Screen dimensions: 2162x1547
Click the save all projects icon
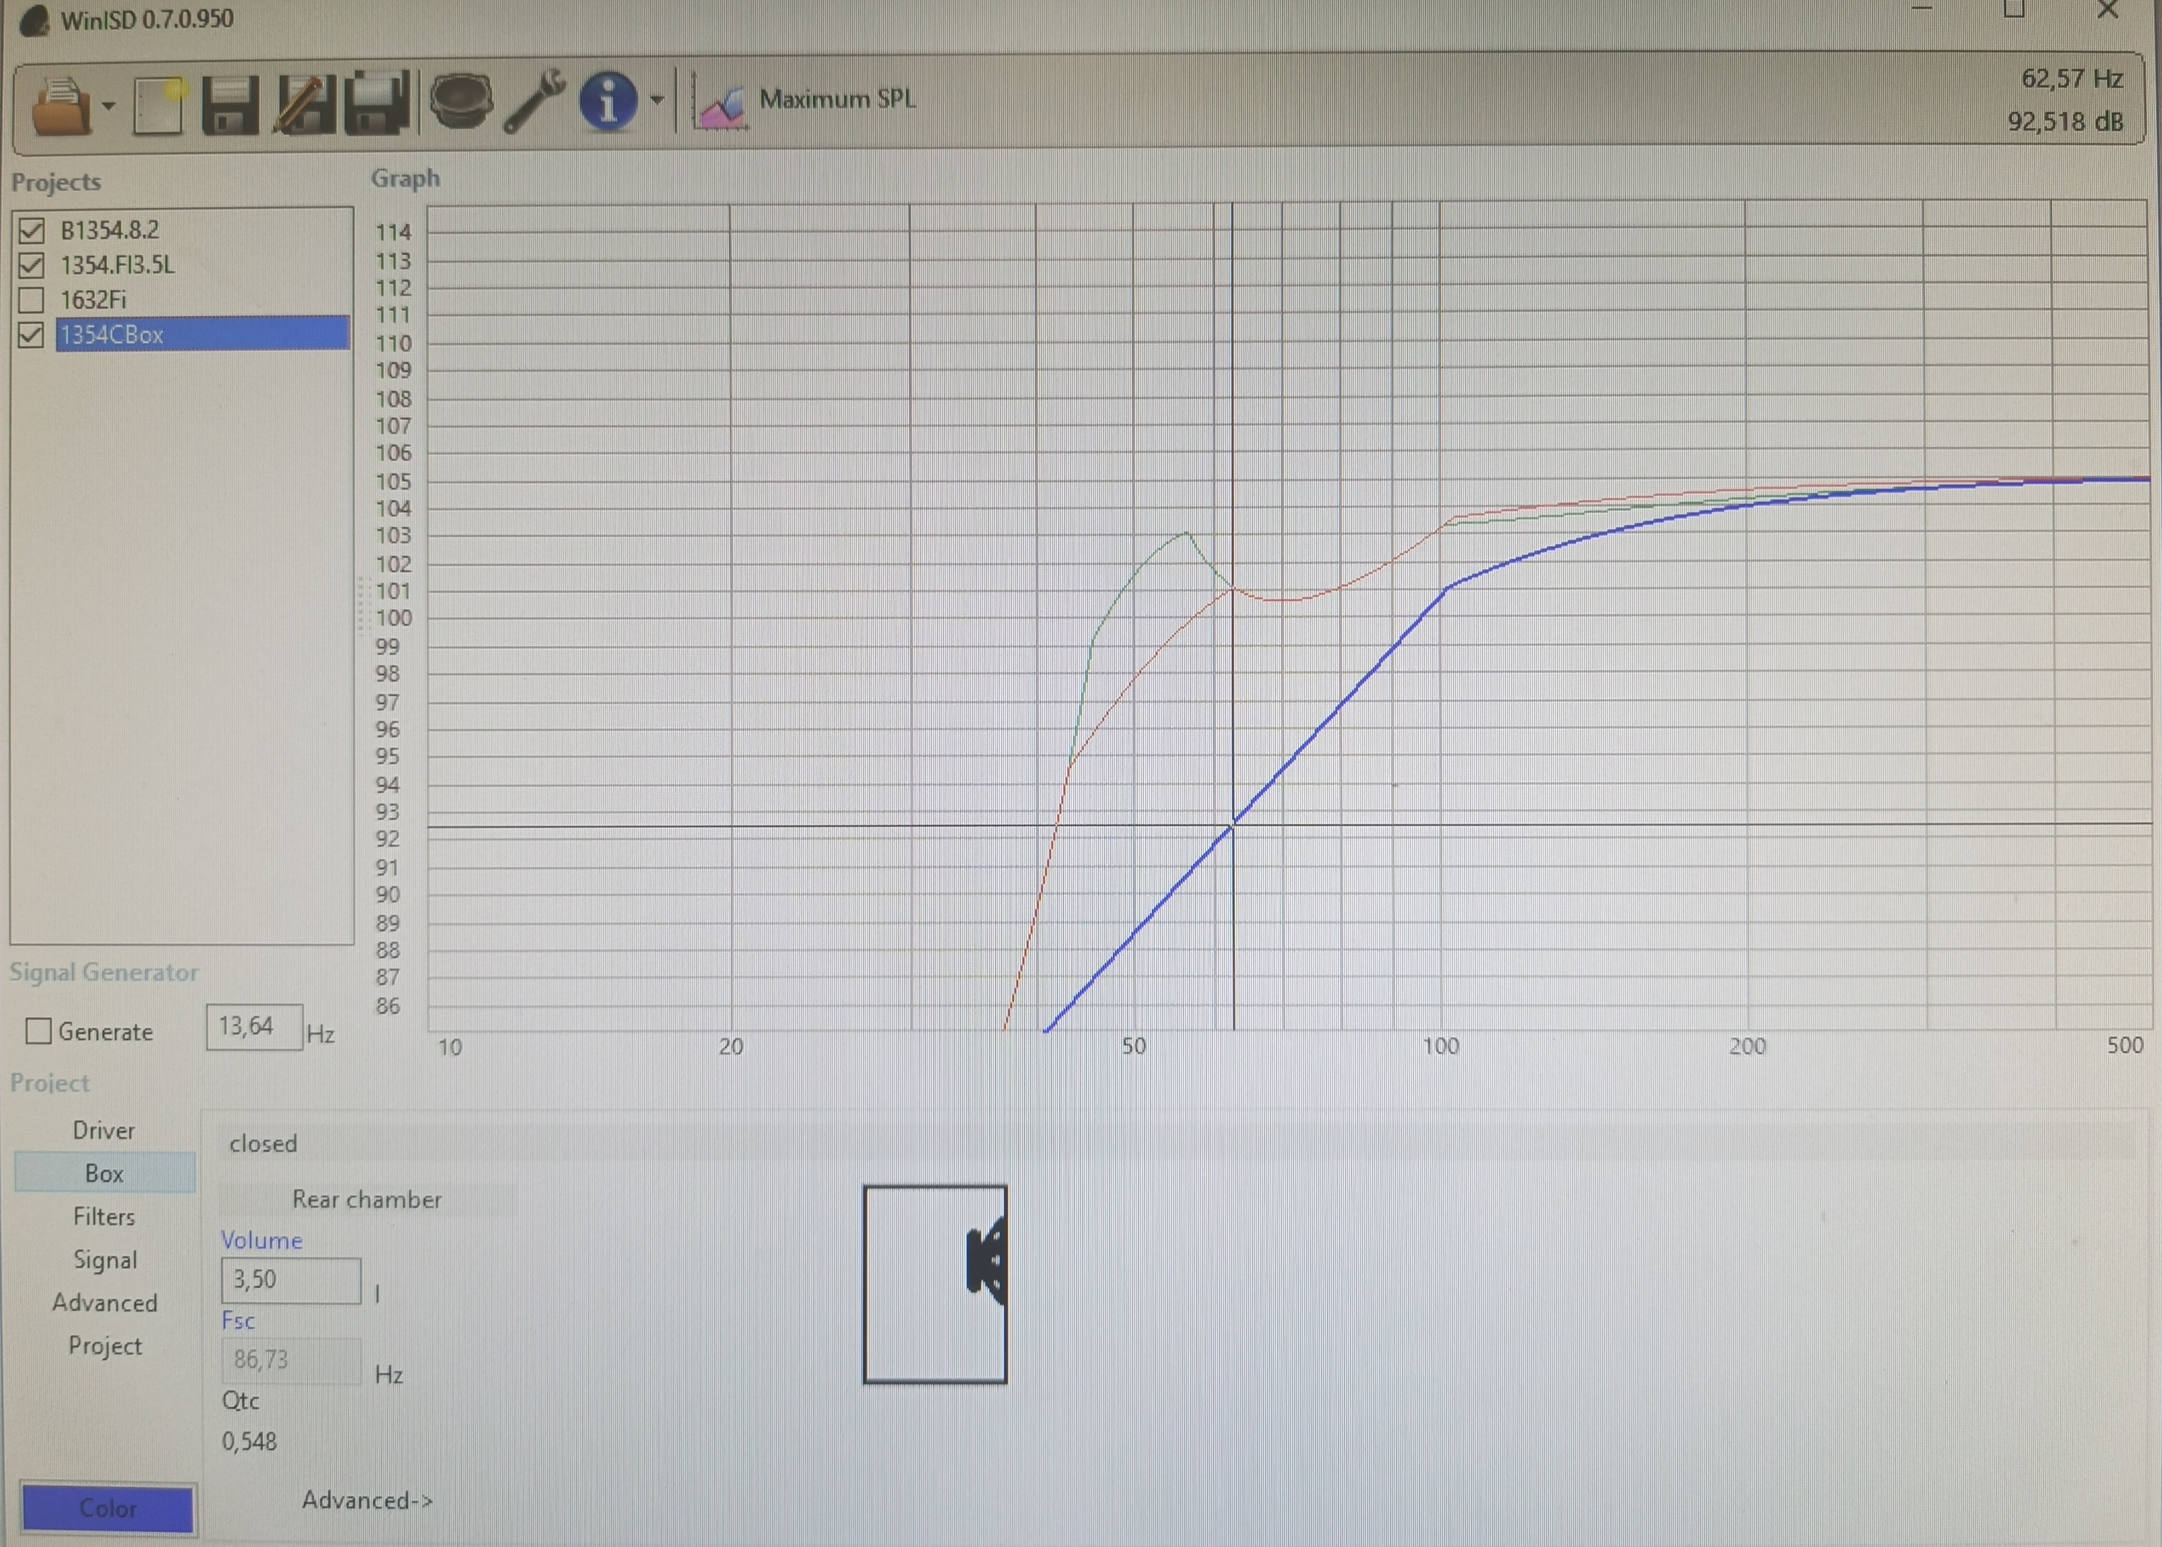coord(376,104)
